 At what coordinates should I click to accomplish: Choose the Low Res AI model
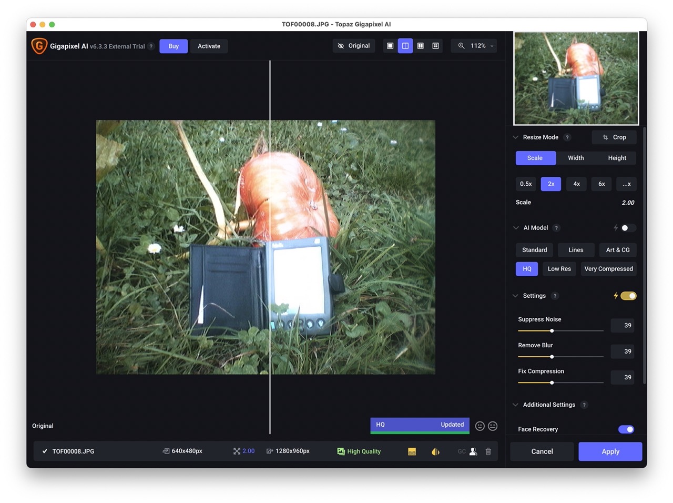[x=559, y=269]
